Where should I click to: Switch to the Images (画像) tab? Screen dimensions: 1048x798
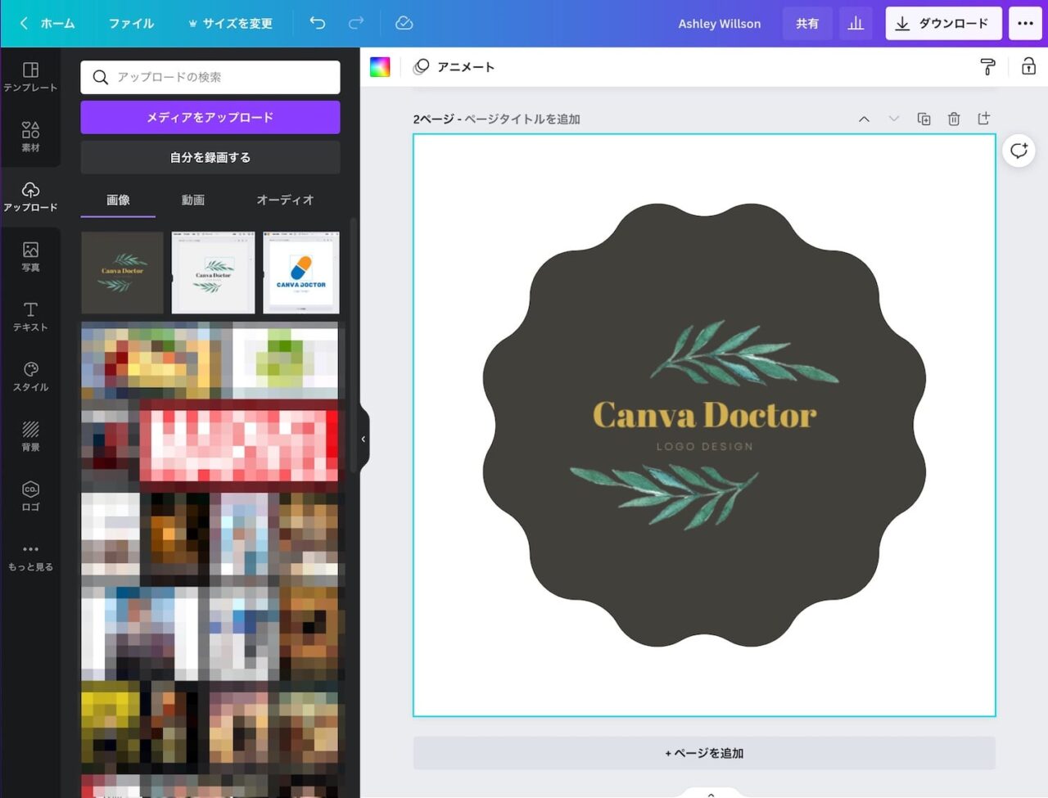coord(118,200)
